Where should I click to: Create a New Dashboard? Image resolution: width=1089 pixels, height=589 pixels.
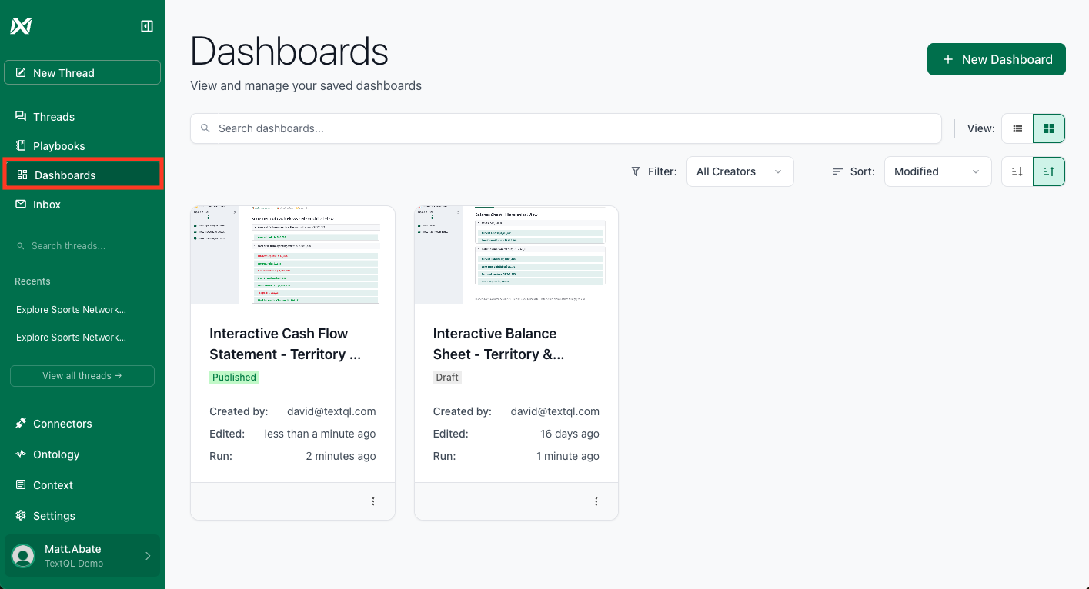pos(996,58)
